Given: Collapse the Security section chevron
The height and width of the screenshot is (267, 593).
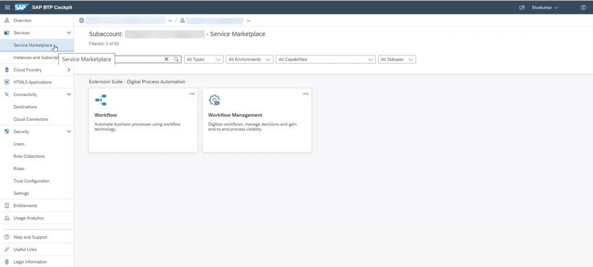Looking at the screenshot, I should coord(69,131).
